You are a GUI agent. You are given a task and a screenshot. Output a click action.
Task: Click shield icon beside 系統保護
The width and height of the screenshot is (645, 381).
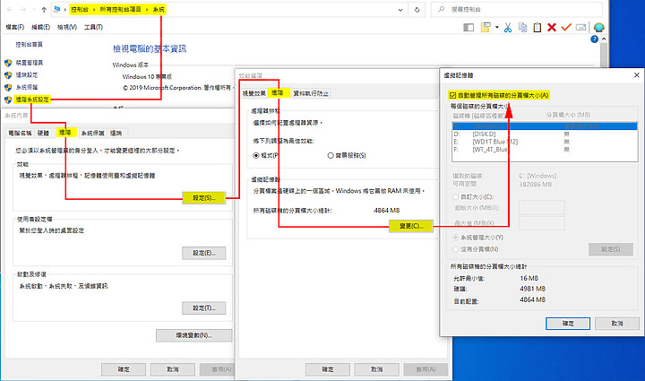8,87
